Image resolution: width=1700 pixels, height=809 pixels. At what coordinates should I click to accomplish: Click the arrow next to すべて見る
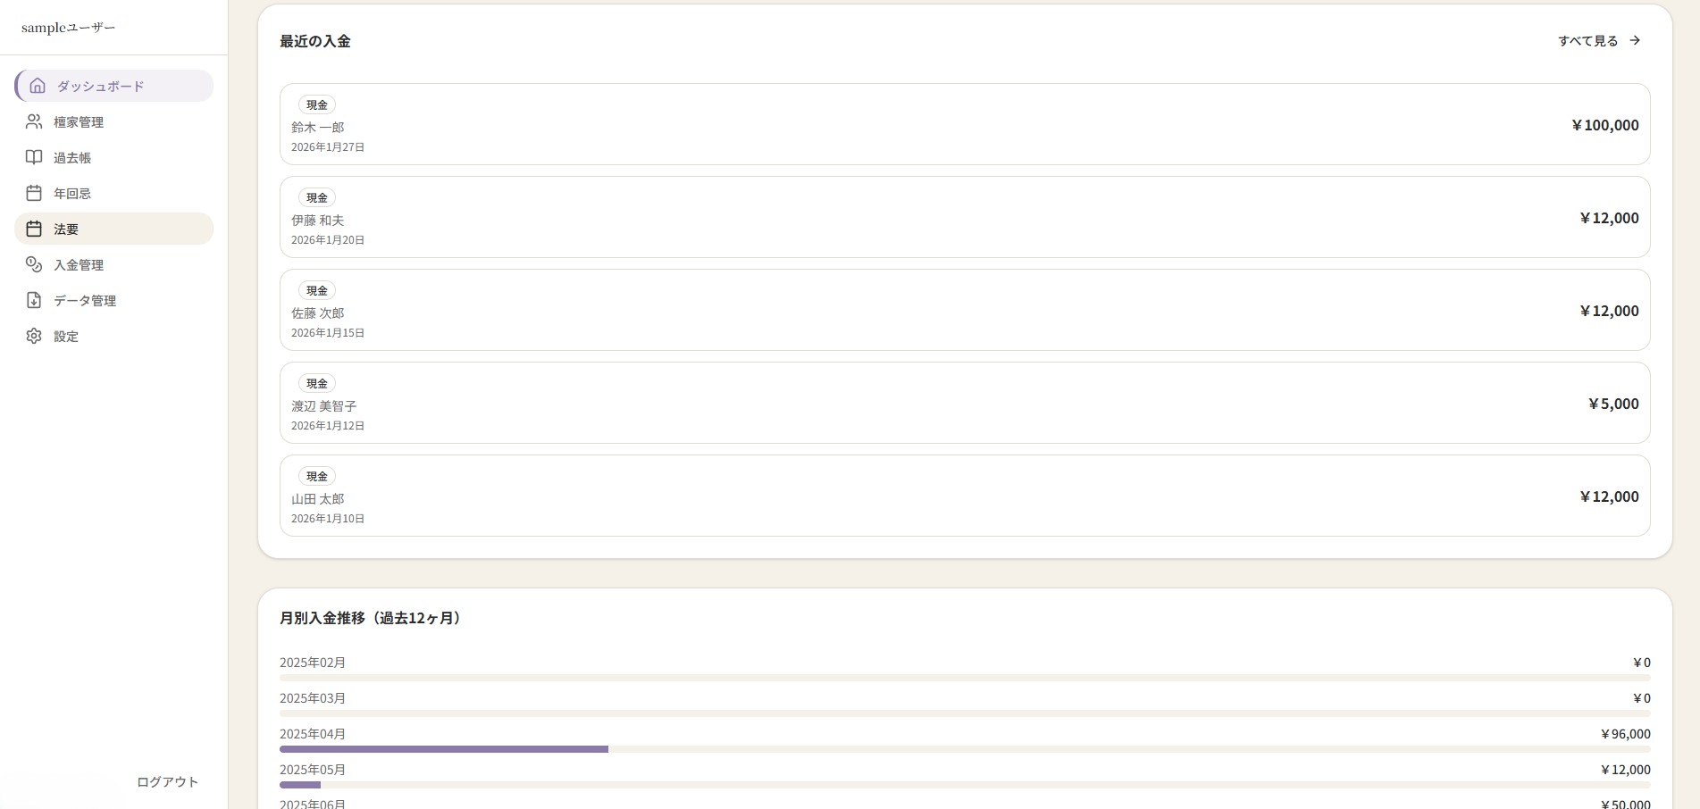coord(1635,40)
